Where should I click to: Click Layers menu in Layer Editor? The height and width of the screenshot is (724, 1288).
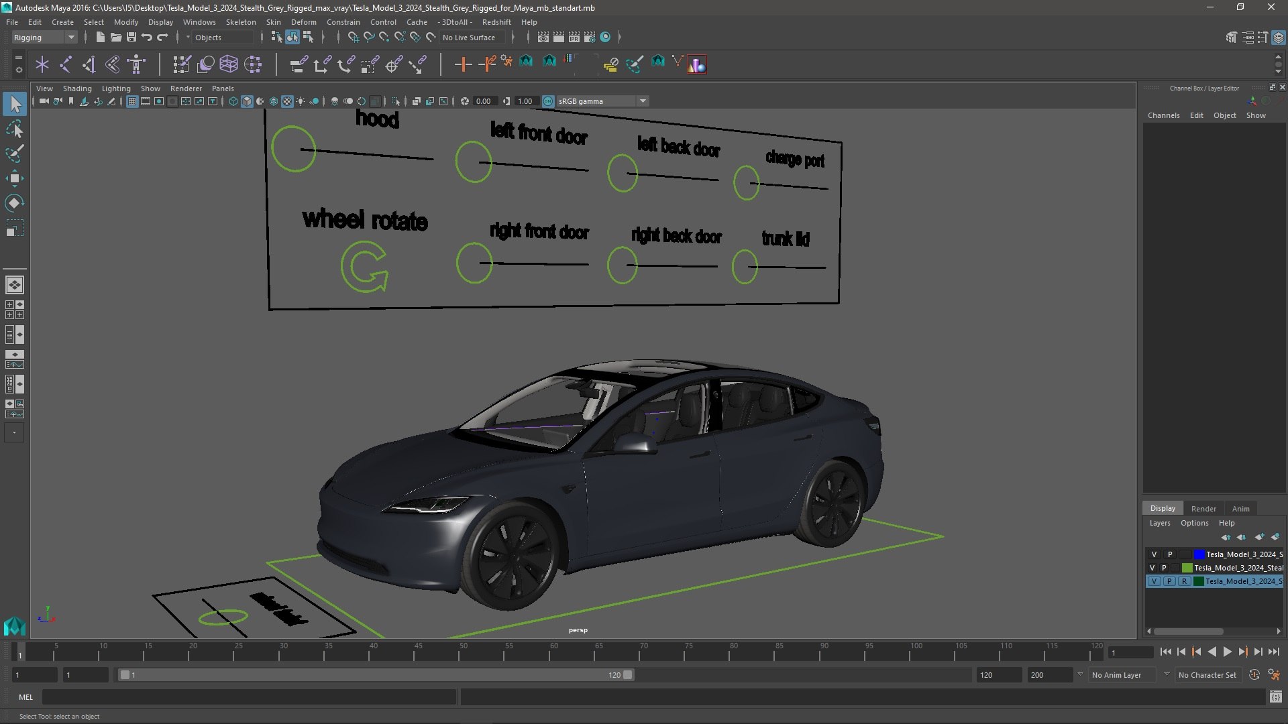1159,523
